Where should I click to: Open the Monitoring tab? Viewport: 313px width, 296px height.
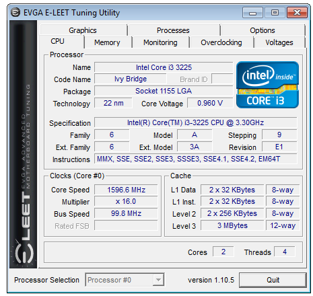[160, 42]
